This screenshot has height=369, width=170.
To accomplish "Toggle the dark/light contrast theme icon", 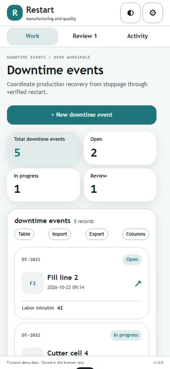I will pyautogui.click(x=130, y=13).
